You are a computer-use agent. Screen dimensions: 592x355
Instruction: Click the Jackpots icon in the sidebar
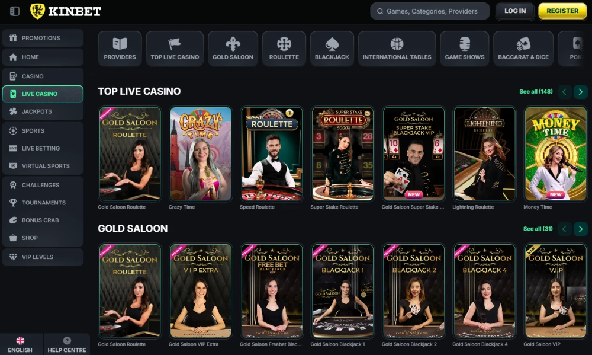click(14, 111)
